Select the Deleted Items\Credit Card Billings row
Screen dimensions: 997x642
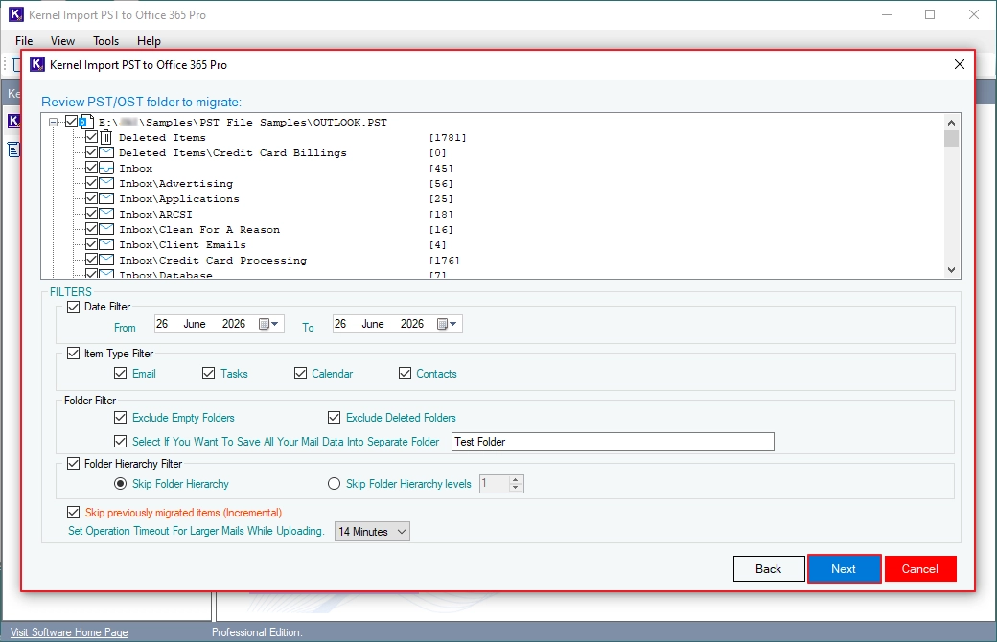[233, 153]
